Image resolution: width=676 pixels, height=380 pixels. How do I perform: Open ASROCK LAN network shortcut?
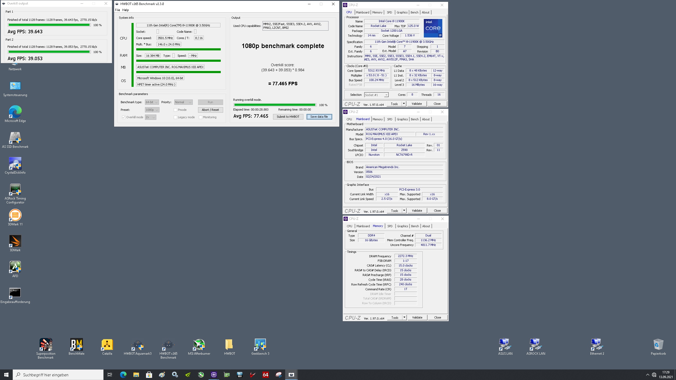[536, 347]
